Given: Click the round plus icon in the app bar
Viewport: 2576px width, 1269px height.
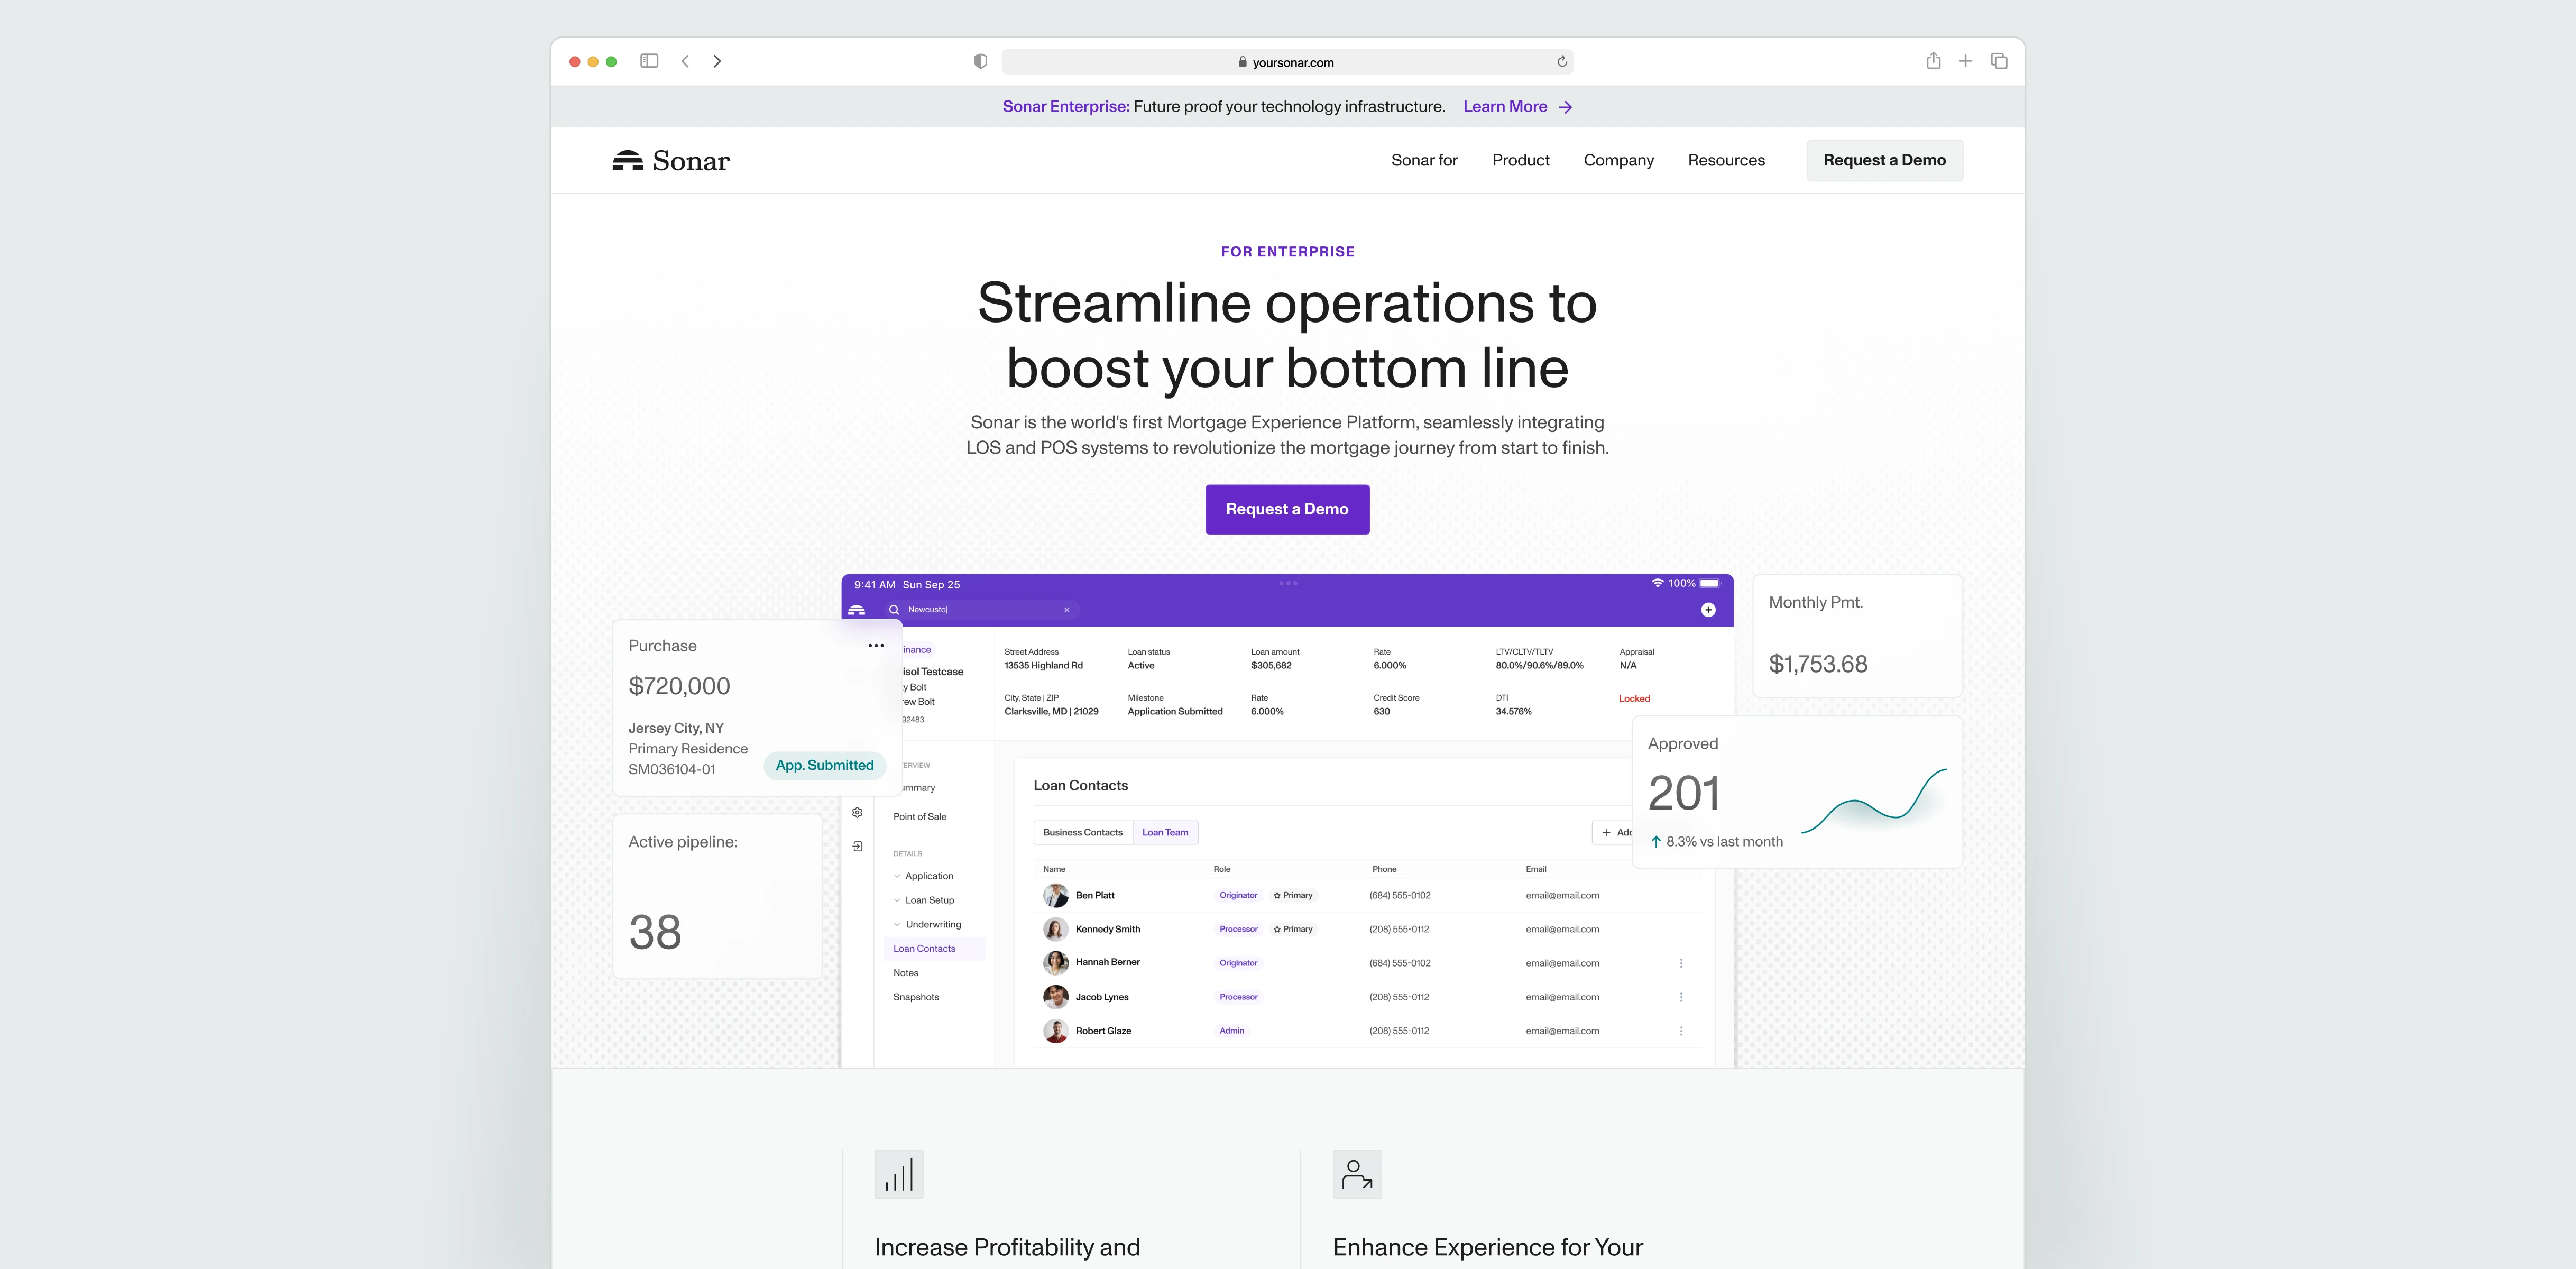Looking at the screenshot, I should click(x=1708, y=610).
